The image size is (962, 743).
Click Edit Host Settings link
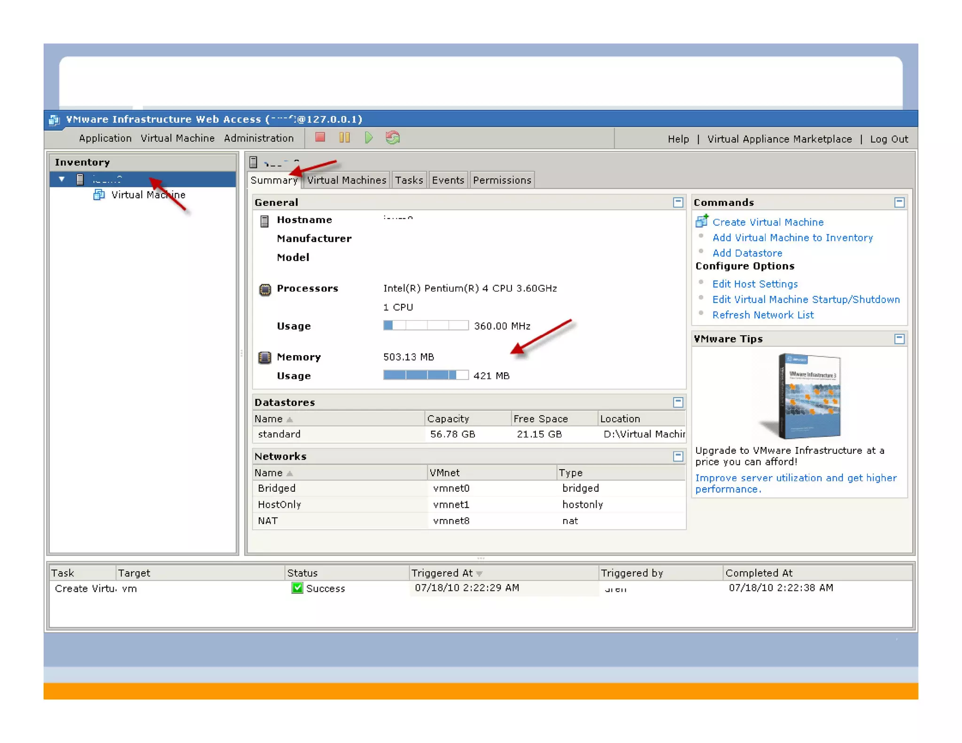pyautogui.click(x=755, y=284)
